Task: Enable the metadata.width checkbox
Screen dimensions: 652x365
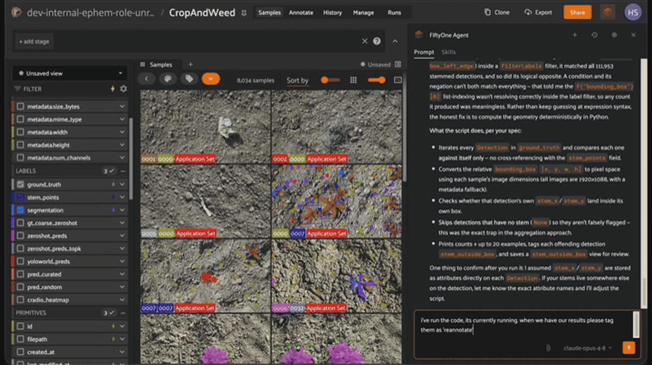Action: coord(21,132)
